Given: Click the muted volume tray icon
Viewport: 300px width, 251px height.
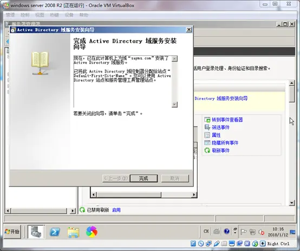Looking at the screenshot, I should pos(261,232).
